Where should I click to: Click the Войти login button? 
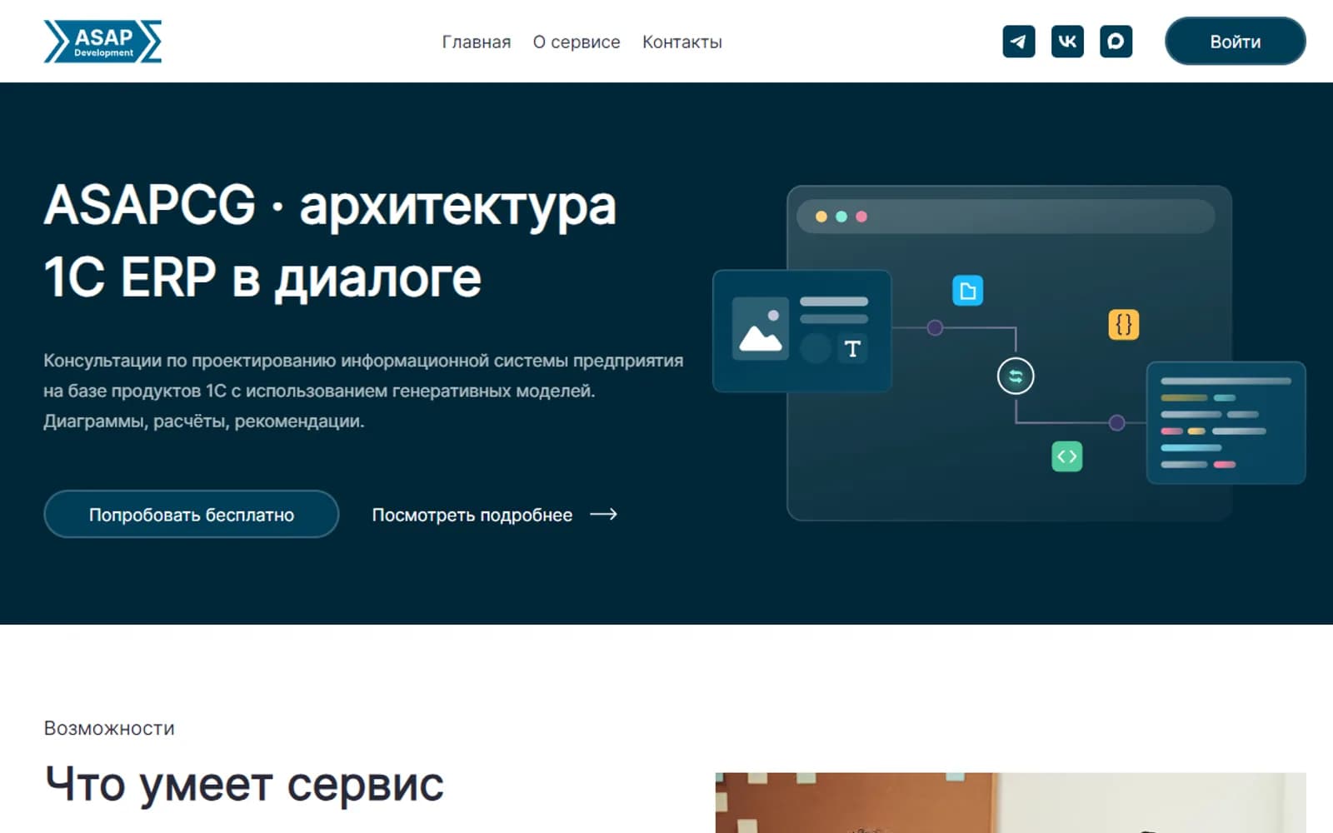pos(1235,42)
